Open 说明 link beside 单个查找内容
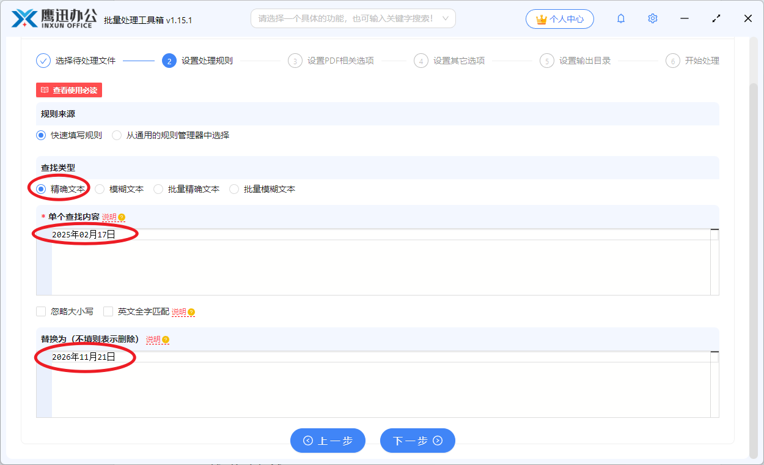 pyautogui.click(x=109, y=217)
